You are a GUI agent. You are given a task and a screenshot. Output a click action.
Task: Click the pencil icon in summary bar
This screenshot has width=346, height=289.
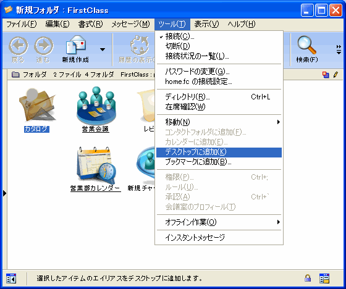[335, 75]
